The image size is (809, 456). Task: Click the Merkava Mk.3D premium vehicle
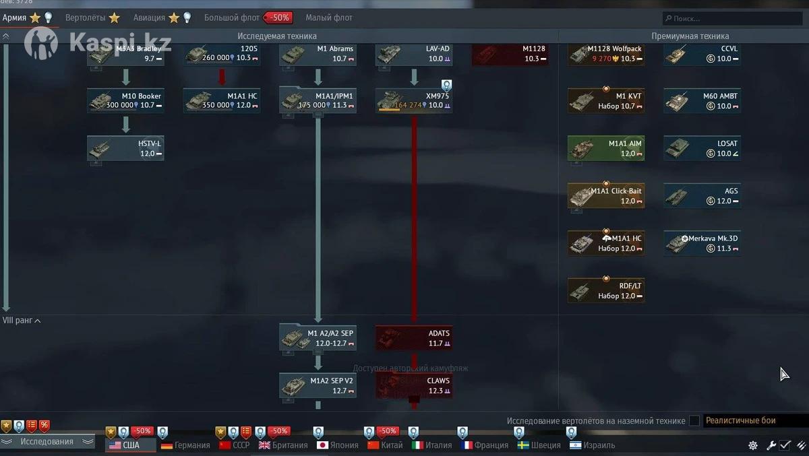point(702,244)
